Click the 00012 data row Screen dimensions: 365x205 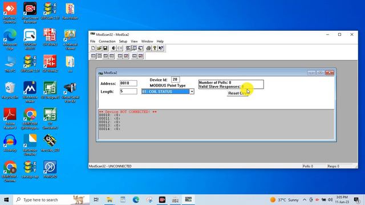coord(109,122)
